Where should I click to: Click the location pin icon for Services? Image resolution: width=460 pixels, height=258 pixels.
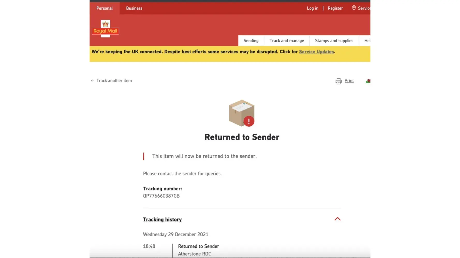click(x=354, y=8)
